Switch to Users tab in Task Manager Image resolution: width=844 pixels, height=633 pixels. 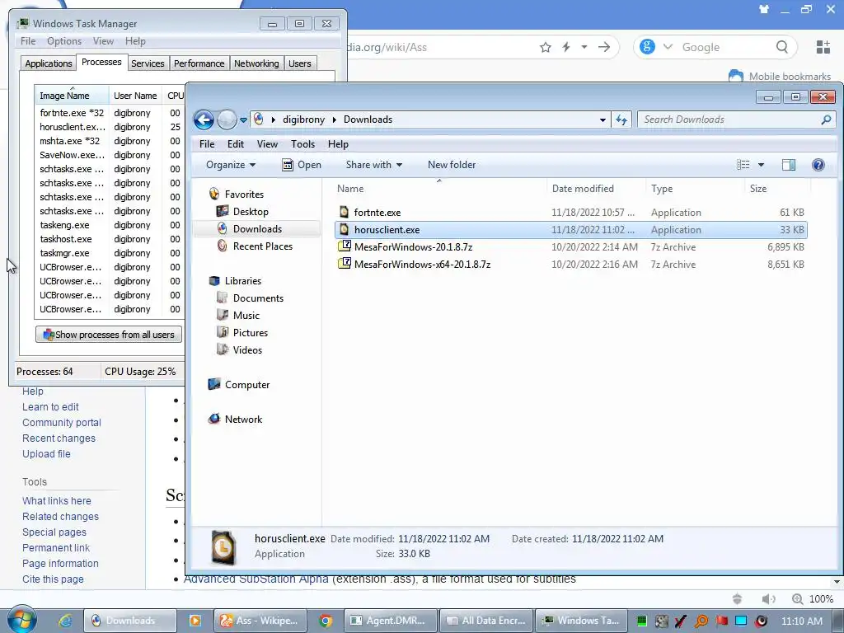pos(300,63)
